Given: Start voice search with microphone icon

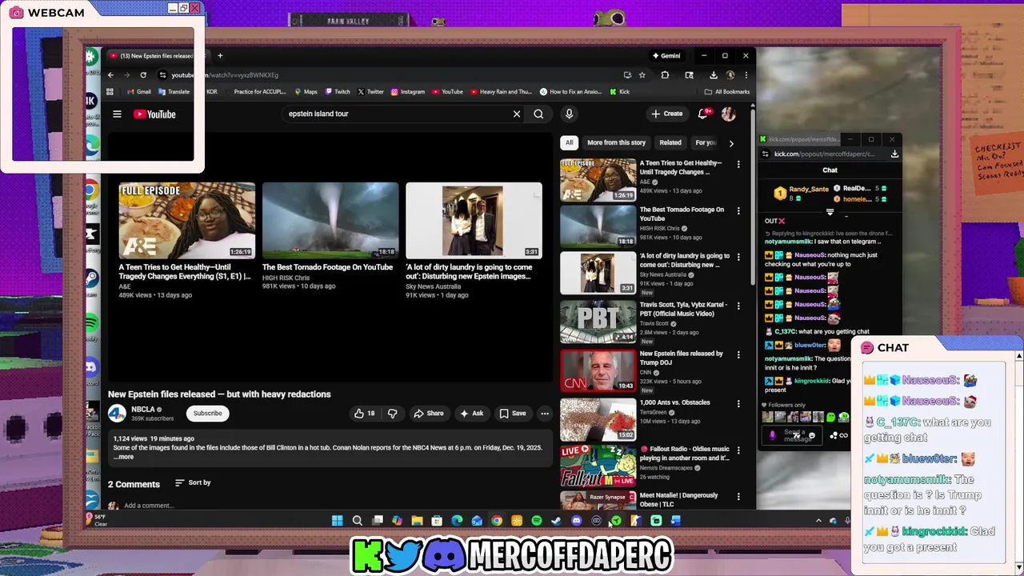Looking at the screenshot, I should 569,114.
